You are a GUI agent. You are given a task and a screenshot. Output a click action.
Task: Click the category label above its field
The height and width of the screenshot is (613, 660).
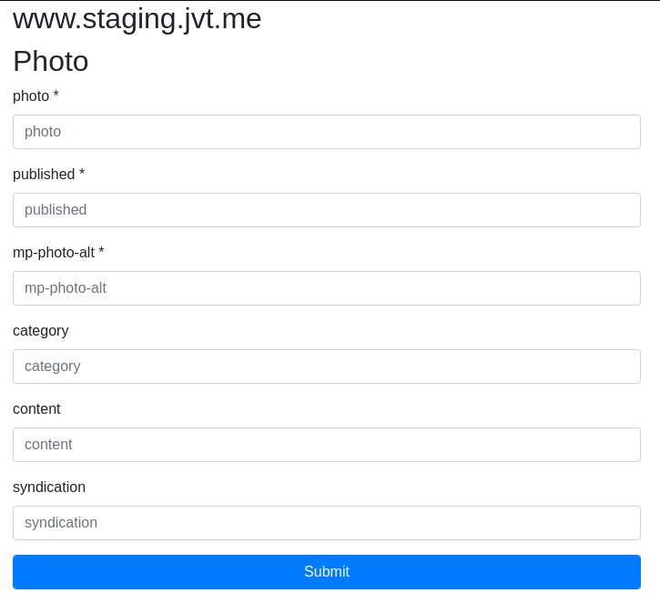(41, 331)
